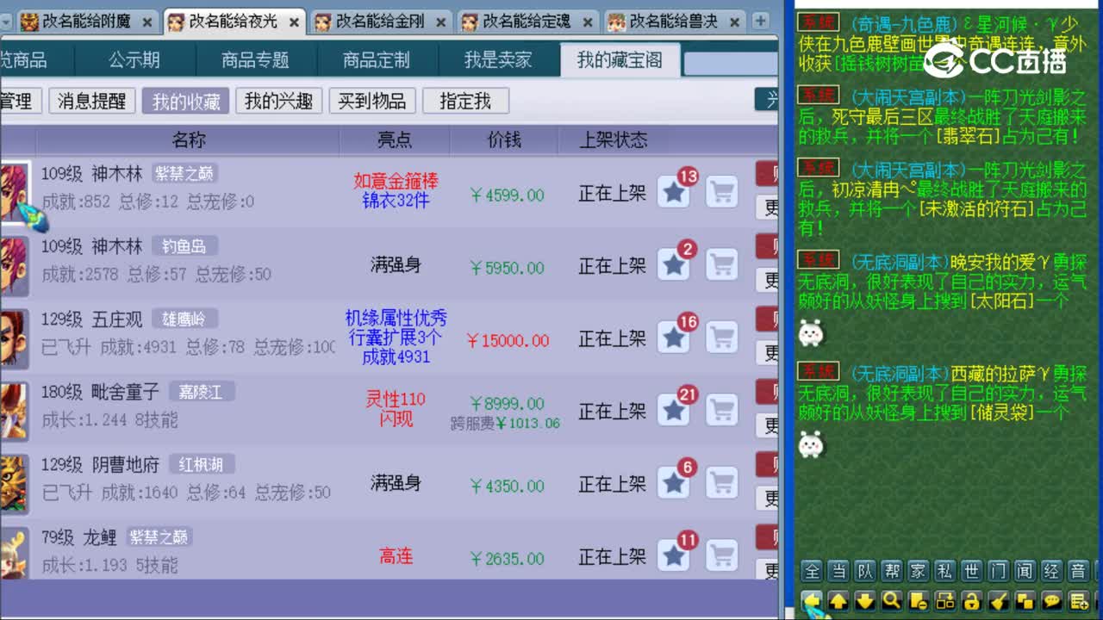Click the 消息提醒 button
Viewport: 1103px width, 620px height.
click(91, 101)
